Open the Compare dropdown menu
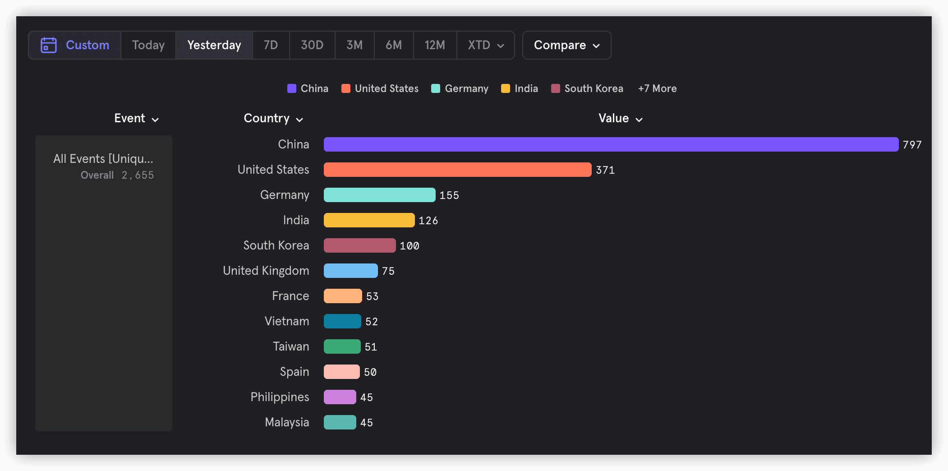 point(566,45)
